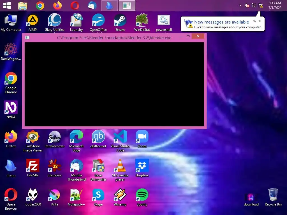This screenshot has width=287, height=215.
Task: Select the DataWagon desktop shortcut
Action: [x=11, y=52]
